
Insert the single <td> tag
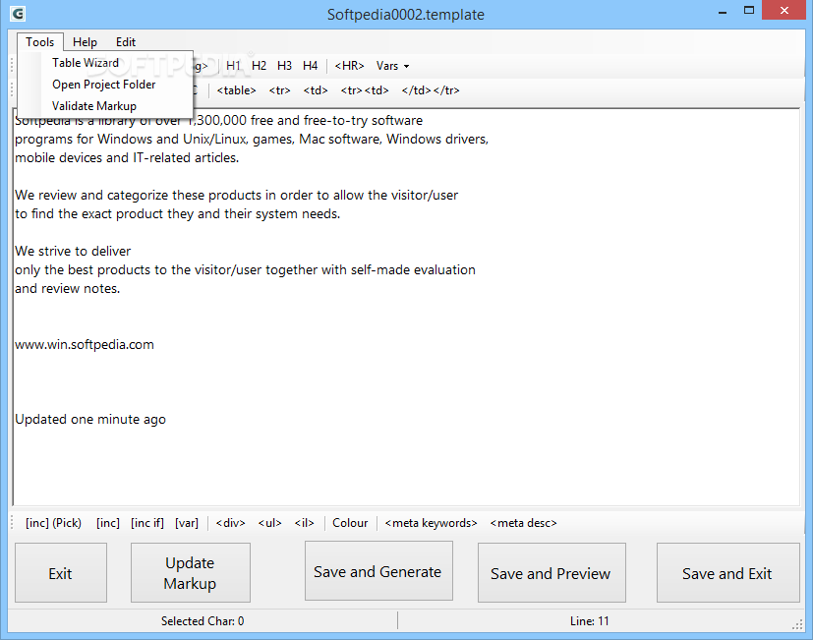(x=316, y=90)
